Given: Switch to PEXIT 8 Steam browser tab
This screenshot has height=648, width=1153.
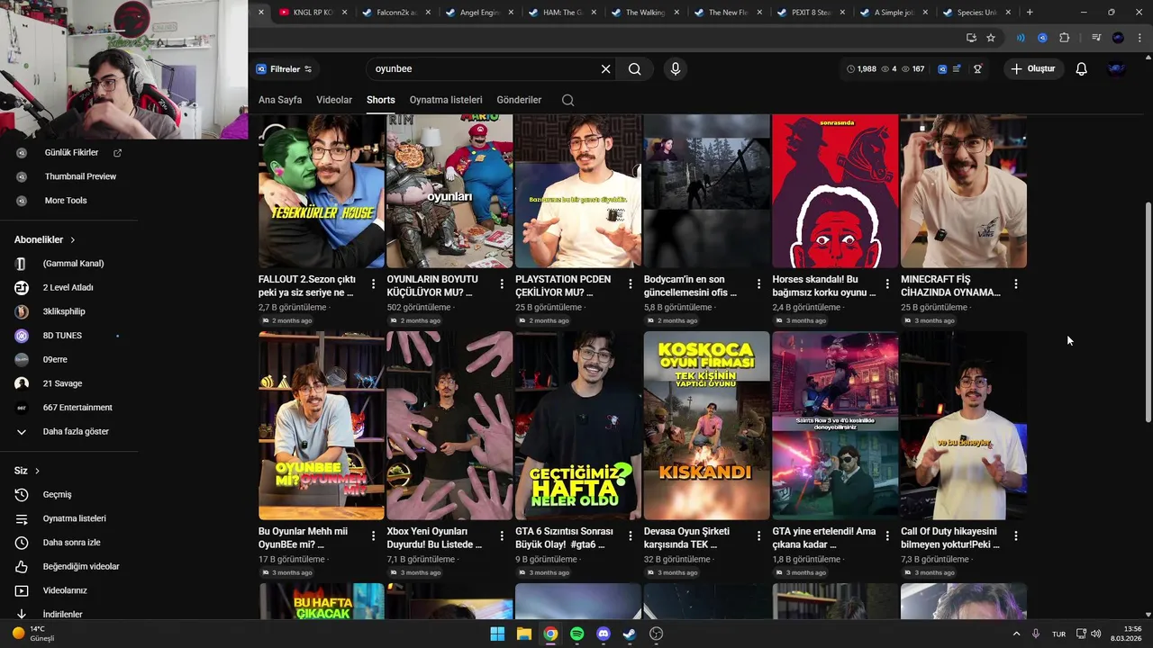Looking at the screenshot, I should pyautogui.click(x=810, y=13).
